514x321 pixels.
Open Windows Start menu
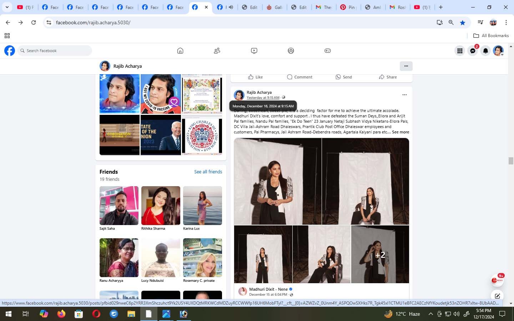9,314
